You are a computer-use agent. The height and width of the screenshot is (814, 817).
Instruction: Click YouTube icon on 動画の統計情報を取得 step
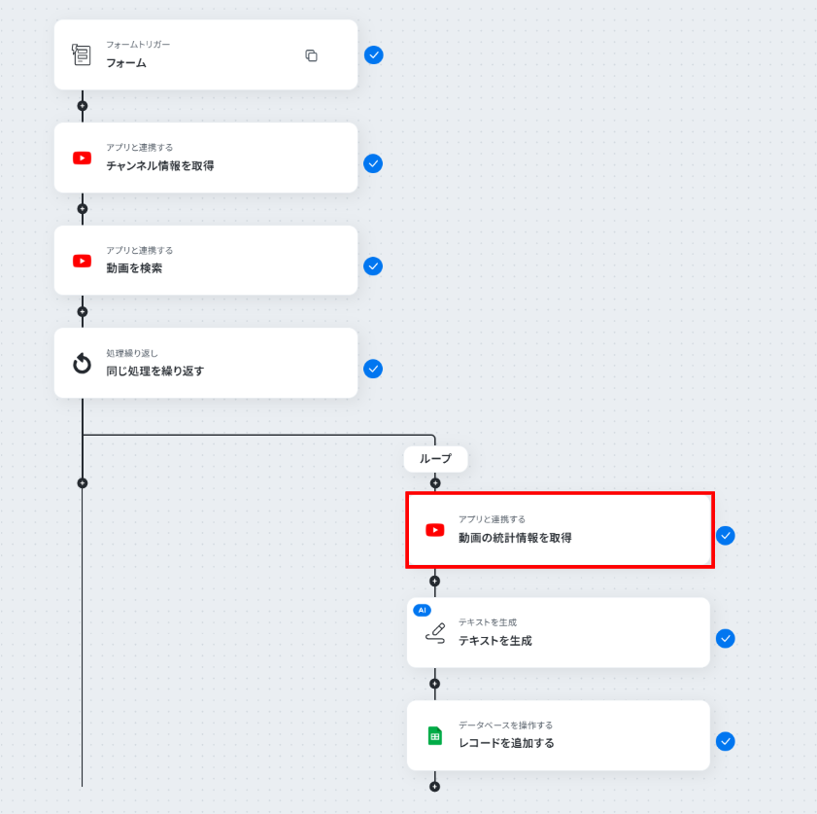click(x=434, y=530)
